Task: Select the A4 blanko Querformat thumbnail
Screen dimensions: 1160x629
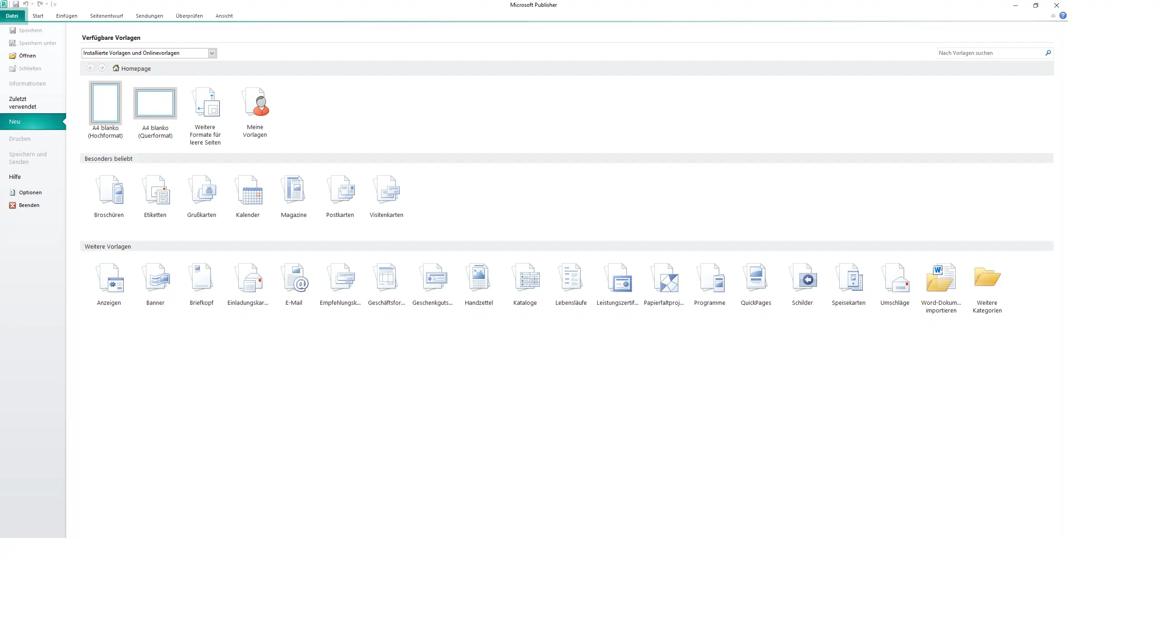Action: pos(155,103)
